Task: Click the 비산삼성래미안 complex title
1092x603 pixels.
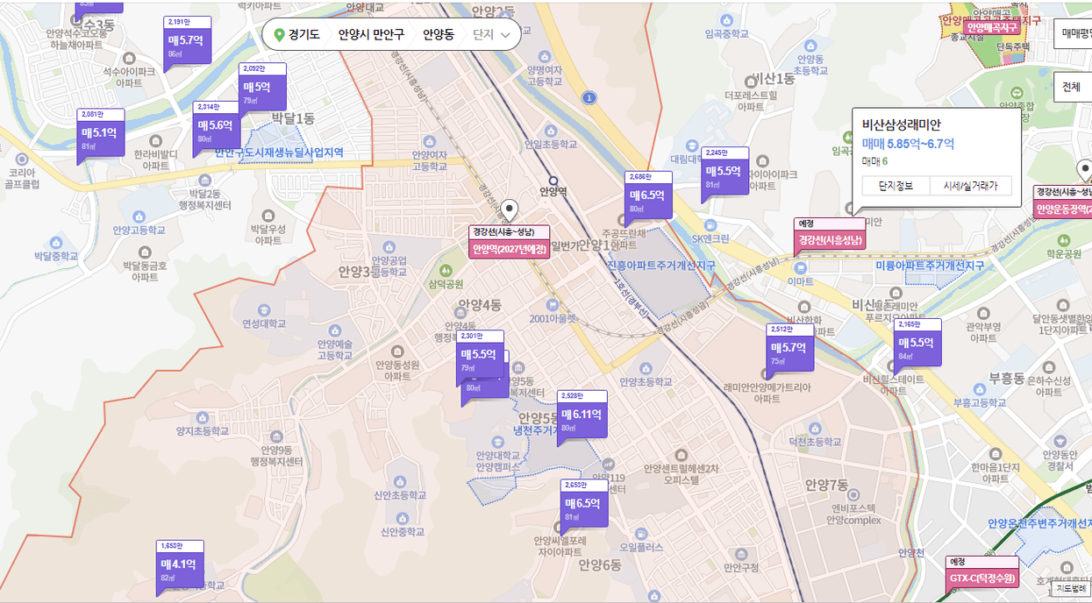Action: point(902,124)
